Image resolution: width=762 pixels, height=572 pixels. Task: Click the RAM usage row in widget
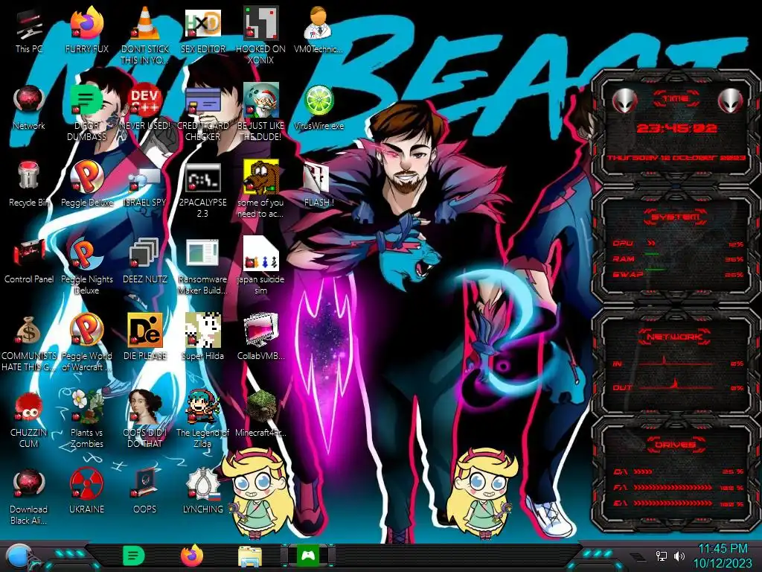(x=678, y=258)
